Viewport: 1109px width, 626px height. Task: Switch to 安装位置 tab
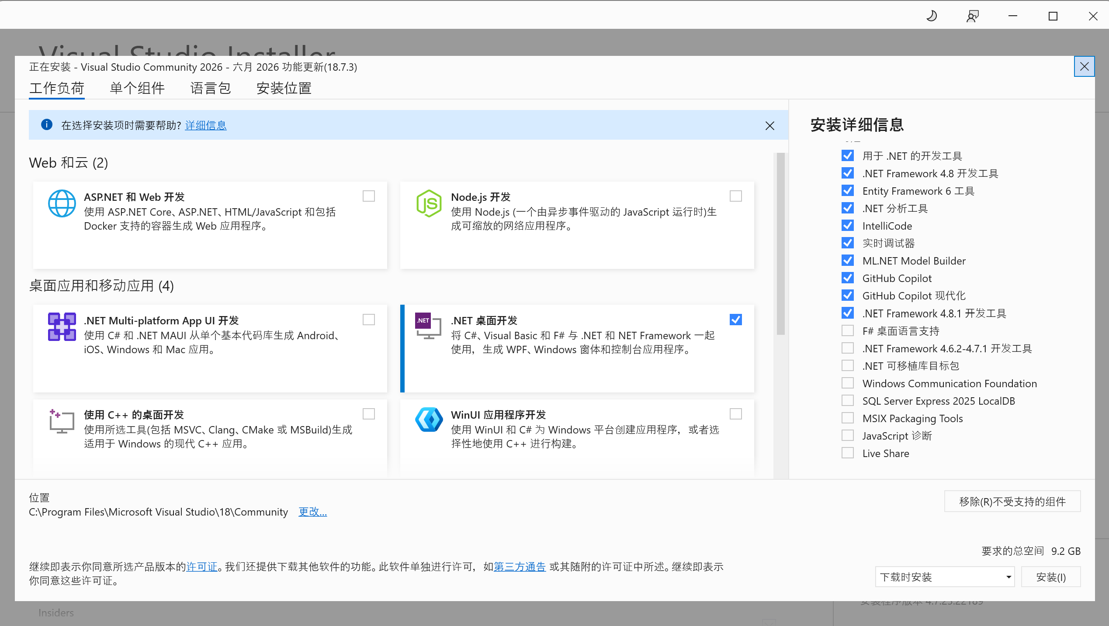284,88
